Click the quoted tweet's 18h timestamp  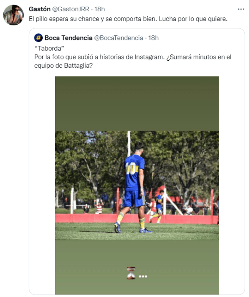154,38
